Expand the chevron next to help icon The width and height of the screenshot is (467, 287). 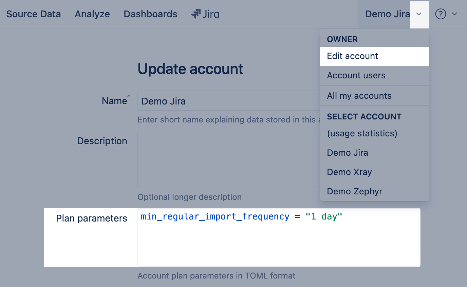(455, 14)
